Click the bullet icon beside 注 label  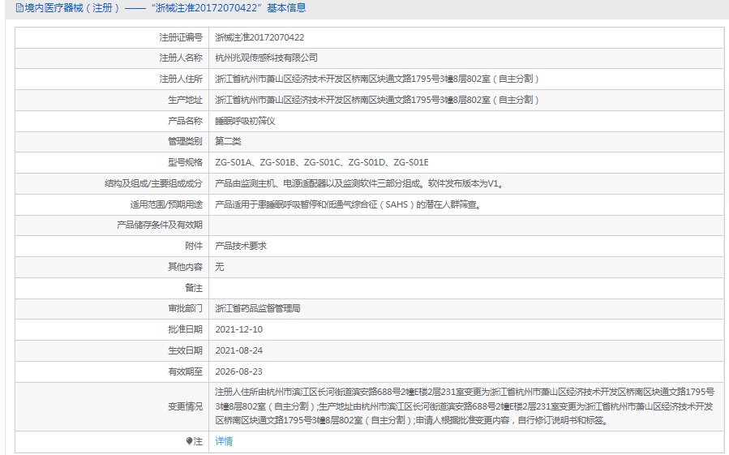tap(189, 441)
